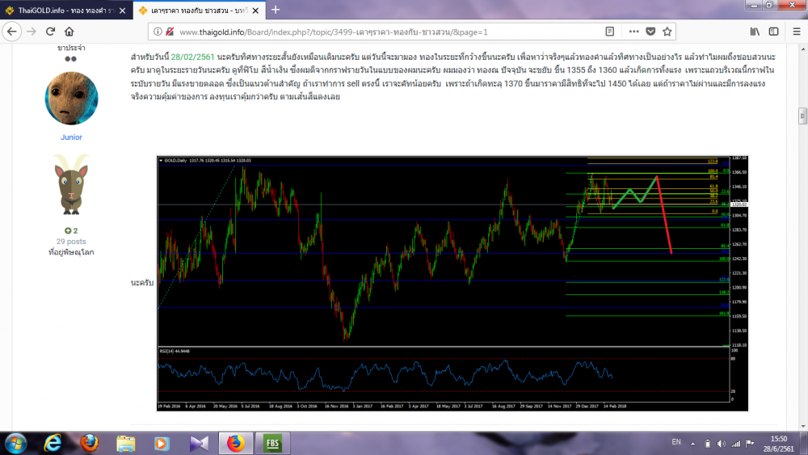Image resolution: width=808 pixels, height=455 pixels.
Task: Click the gold daily chart image
Action: [452, 283]
